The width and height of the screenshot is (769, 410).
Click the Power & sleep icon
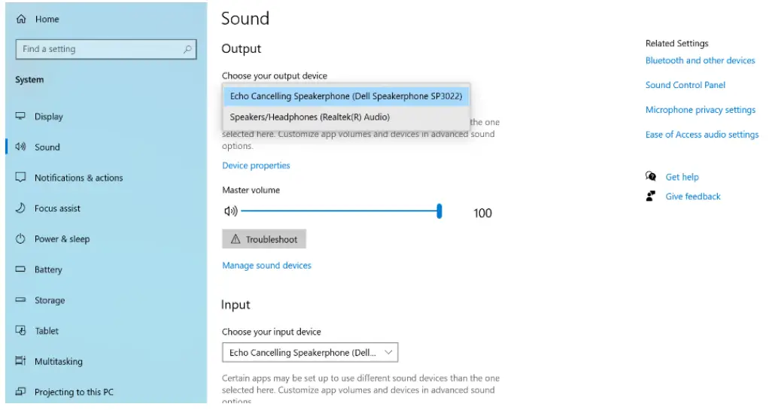click(21, 239)
